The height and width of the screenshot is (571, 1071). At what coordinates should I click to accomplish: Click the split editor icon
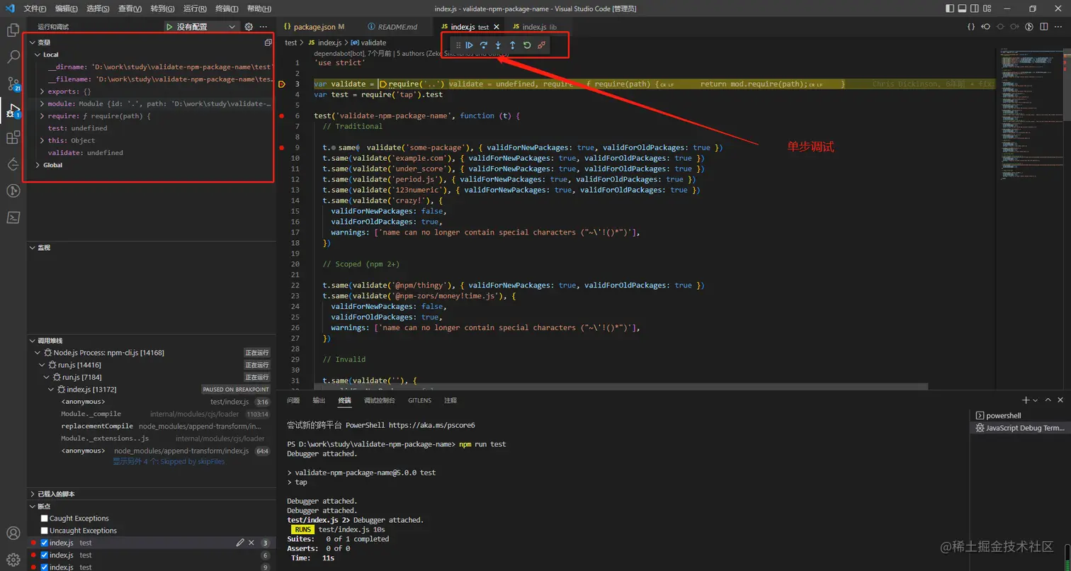click(x=1044, y=27)
